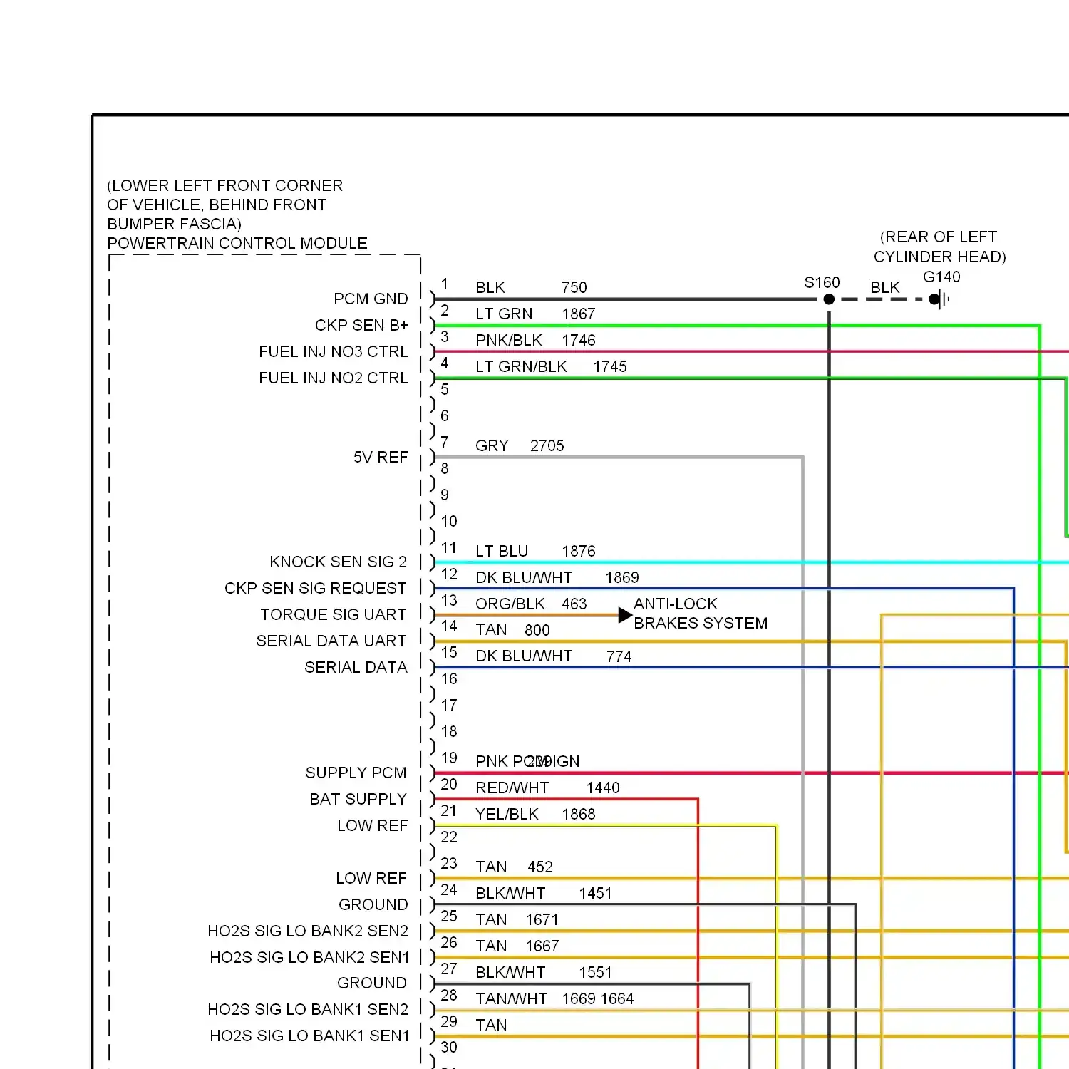
Task: Select CKP SEN SIG REQUEST label
Action: [x=315, y=588]
